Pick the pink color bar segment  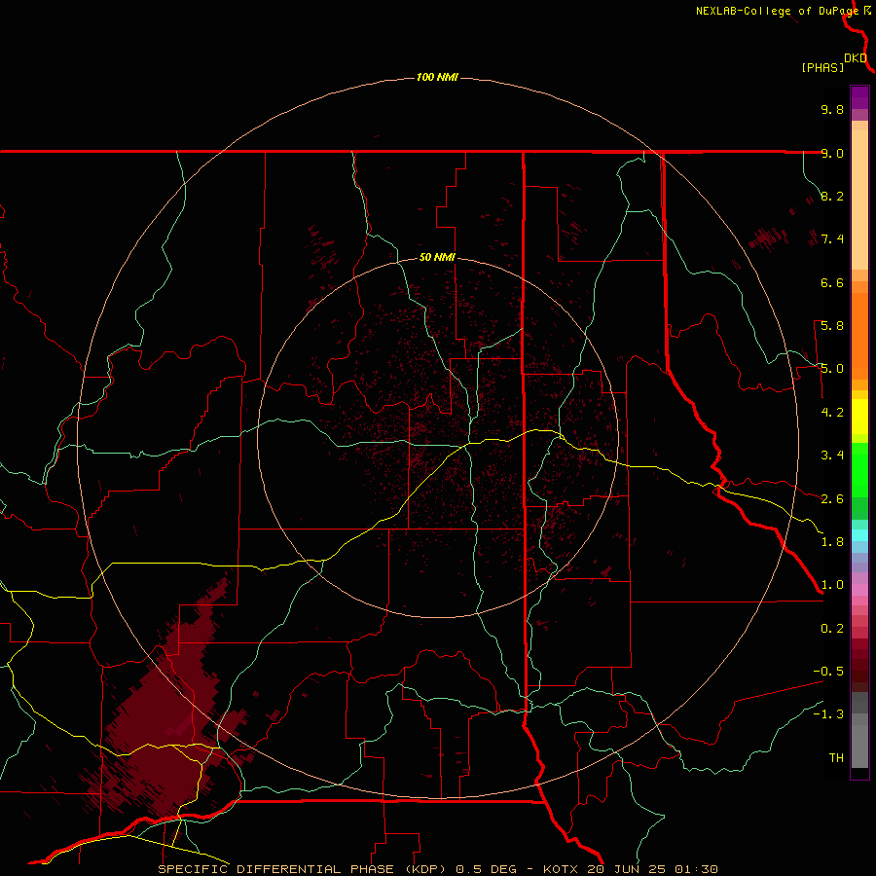coord(859,590)
